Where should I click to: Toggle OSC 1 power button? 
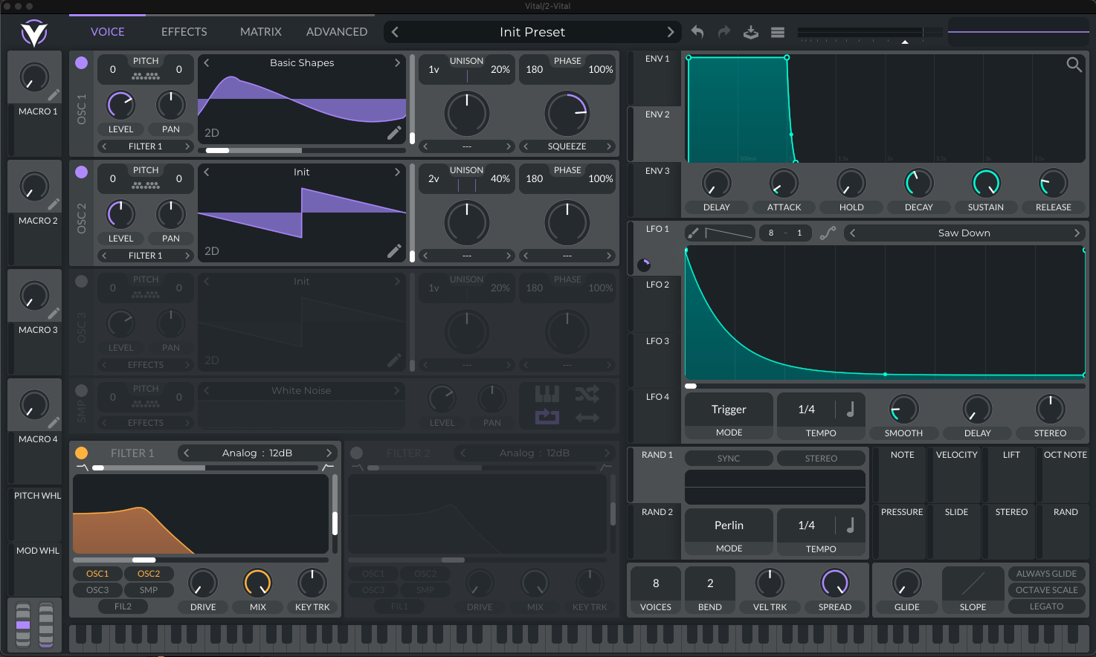(82, 63)
